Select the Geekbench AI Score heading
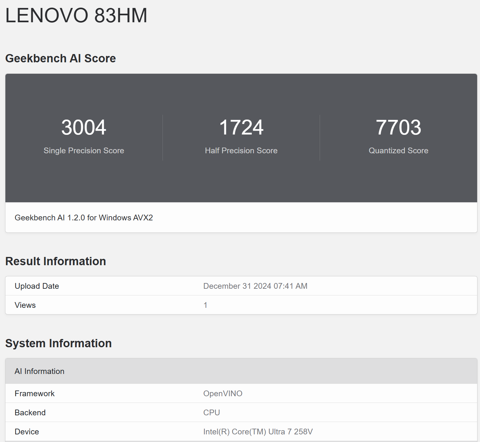 pyautogui.click(x=60, y=58)
